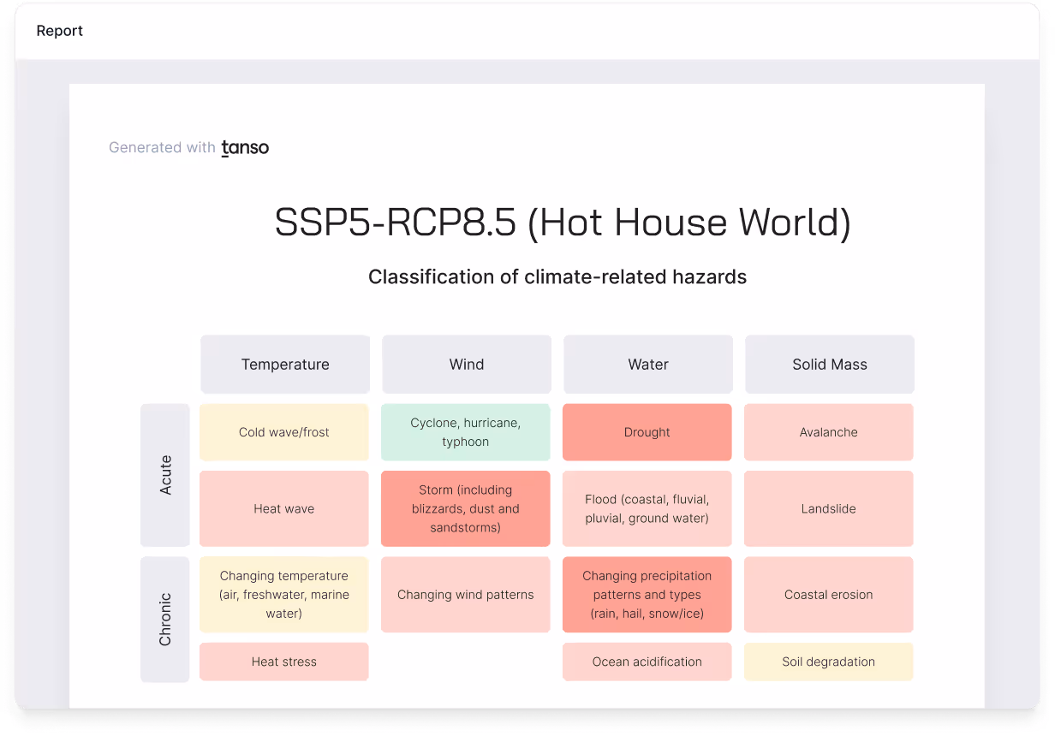Click the Flood (coastal, fluvial) cell

tap(647, 508)
